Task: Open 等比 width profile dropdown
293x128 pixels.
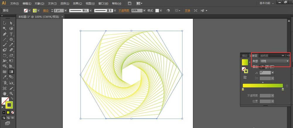Action: tap(91, 11)
